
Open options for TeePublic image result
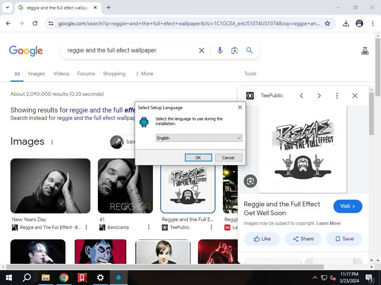(211, 227)
